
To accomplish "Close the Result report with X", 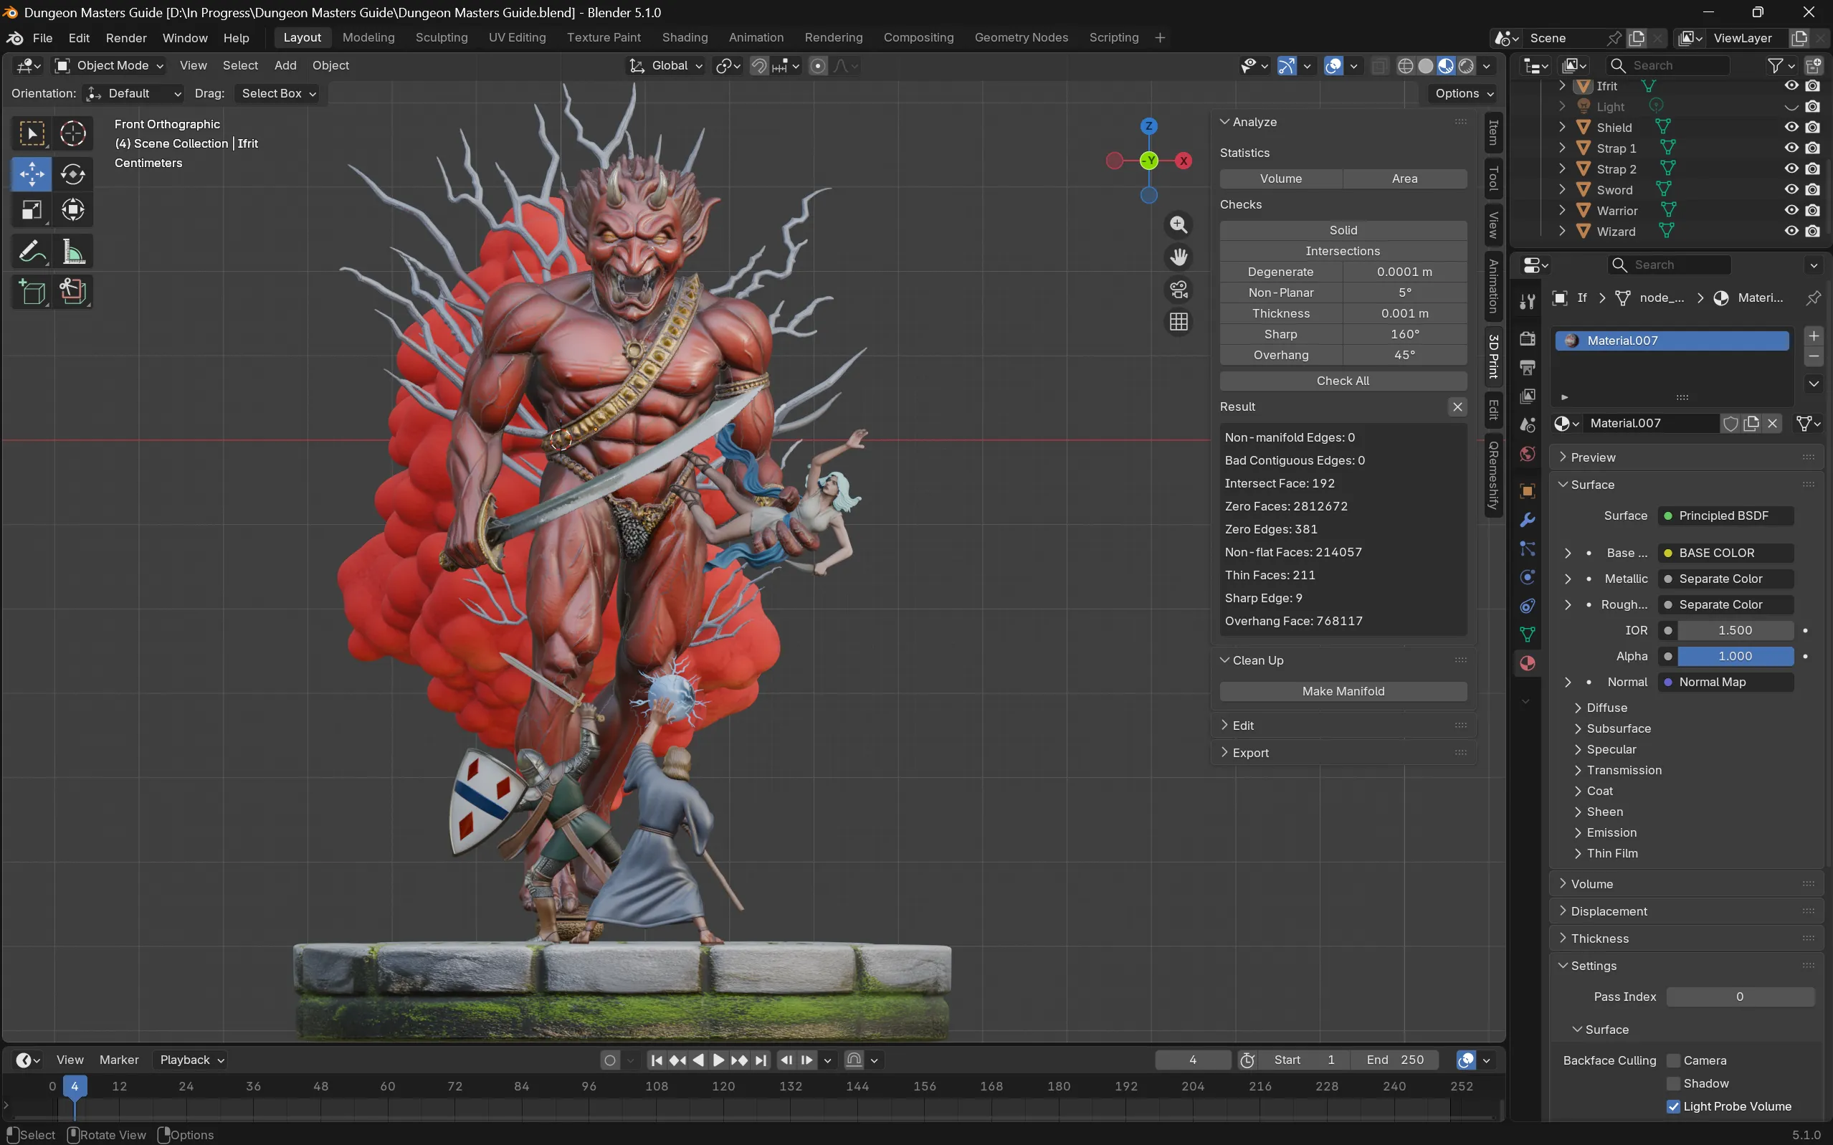I will [x=1457, y=407].
